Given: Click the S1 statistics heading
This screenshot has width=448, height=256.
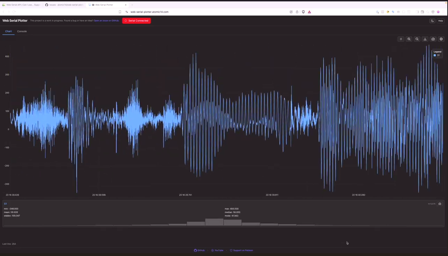Looking at the screenshot, I should coord(5,204).
